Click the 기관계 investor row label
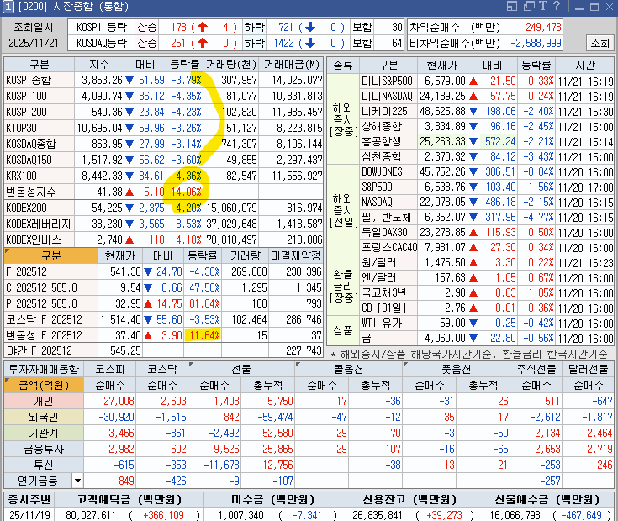The height and width of the screenshot is (521, 618). [x=44, y=433]
